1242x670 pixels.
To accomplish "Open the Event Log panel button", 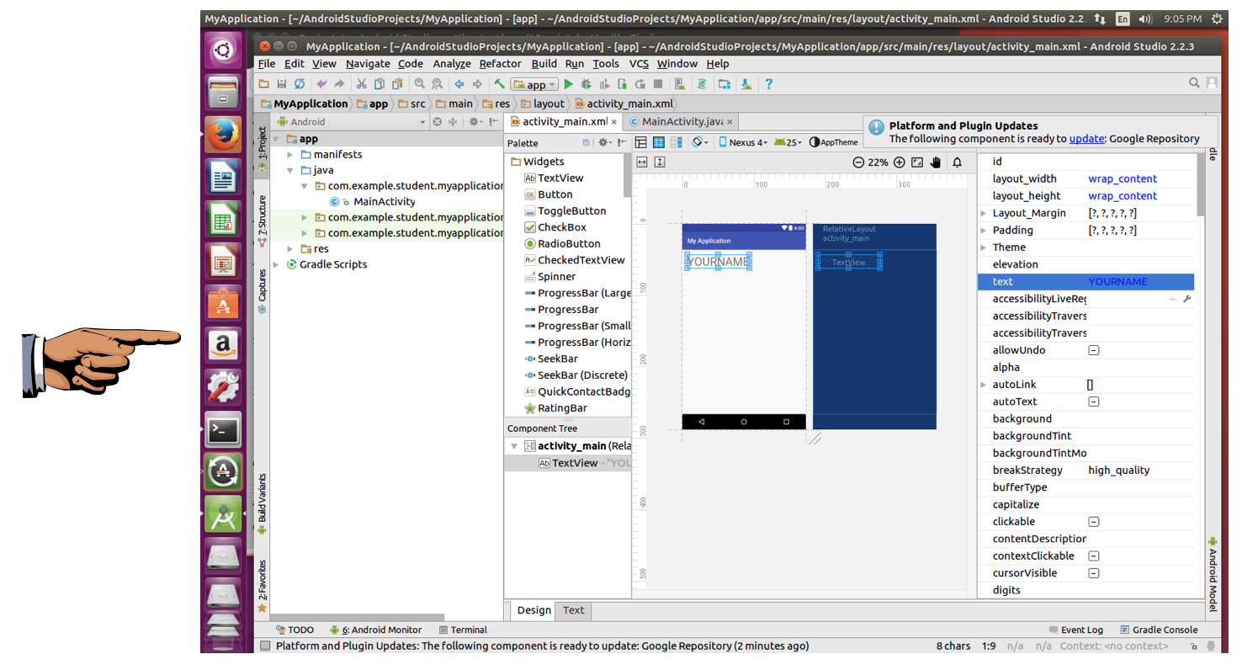I will tap(1076, 630).
